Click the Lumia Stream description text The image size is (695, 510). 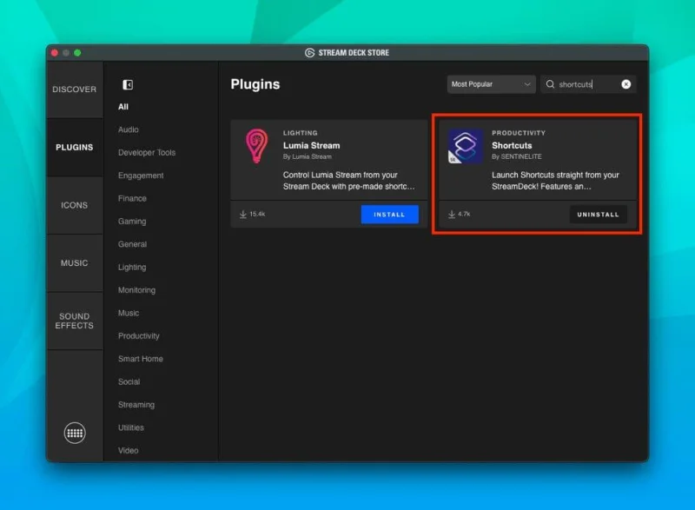pyautogui.click(x=349, y=181)
